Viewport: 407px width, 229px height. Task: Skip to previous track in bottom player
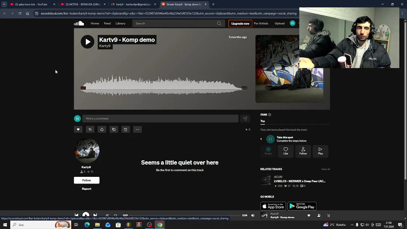coord(76,215)
